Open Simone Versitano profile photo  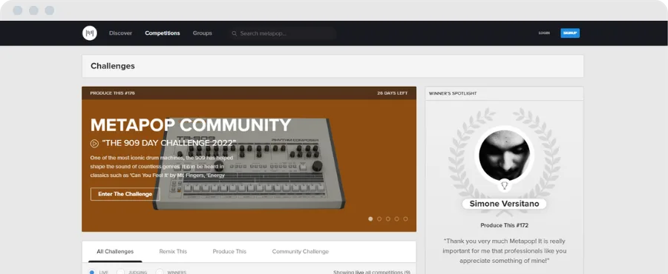[x=505, y=155]
